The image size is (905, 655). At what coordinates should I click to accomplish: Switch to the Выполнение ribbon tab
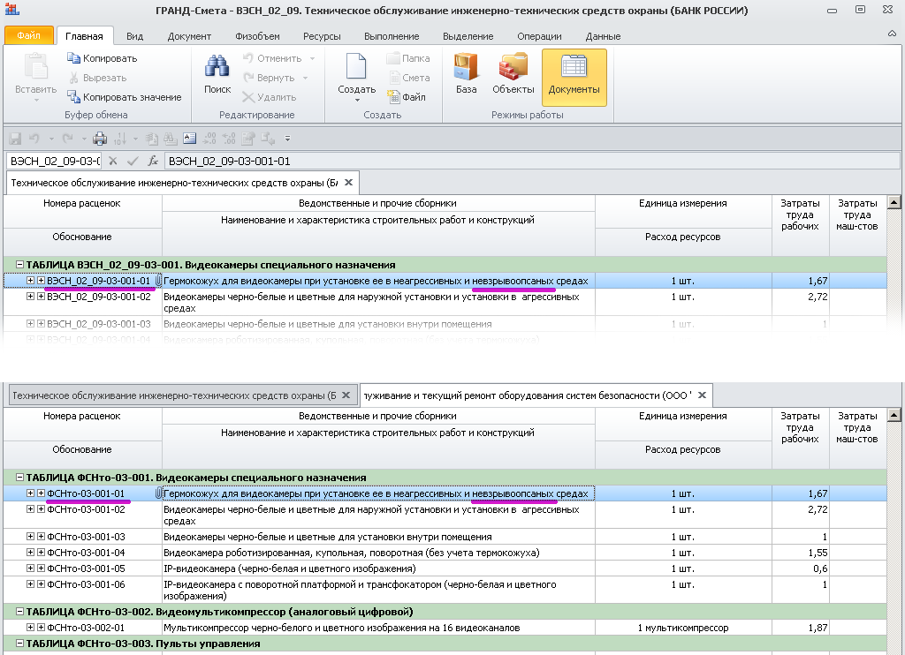point(392,36)
